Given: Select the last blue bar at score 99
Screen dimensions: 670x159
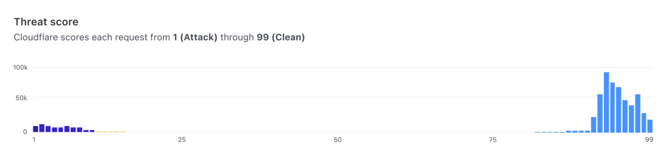Looking at the screenshot, I should pos(650,126).
